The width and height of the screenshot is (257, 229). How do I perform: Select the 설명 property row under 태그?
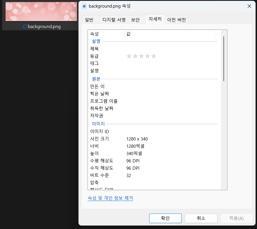(154, 71)
